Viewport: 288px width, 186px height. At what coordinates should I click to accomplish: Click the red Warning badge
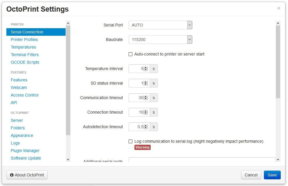[x=142, y=147]
